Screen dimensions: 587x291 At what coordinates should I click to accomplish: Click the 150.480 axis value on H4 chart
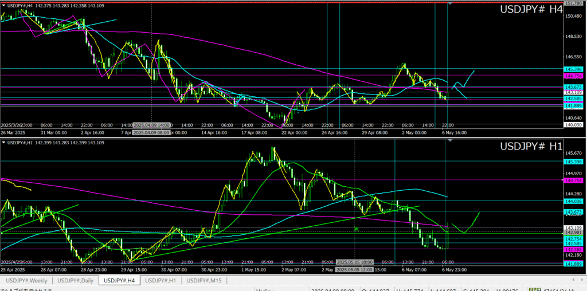574,17
